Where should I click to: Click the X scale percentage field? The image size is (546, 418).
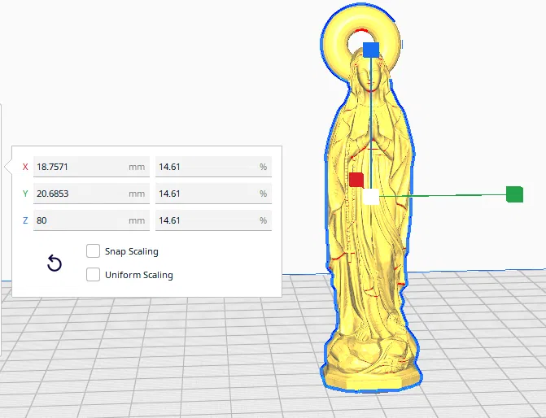tap(213, 167)
